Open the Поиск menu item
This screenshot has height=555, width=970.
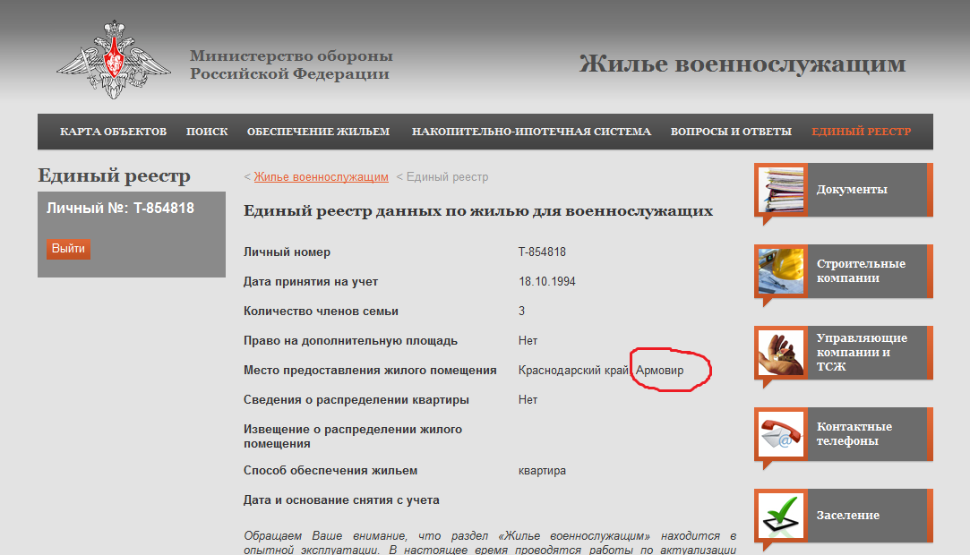(207, 132)
